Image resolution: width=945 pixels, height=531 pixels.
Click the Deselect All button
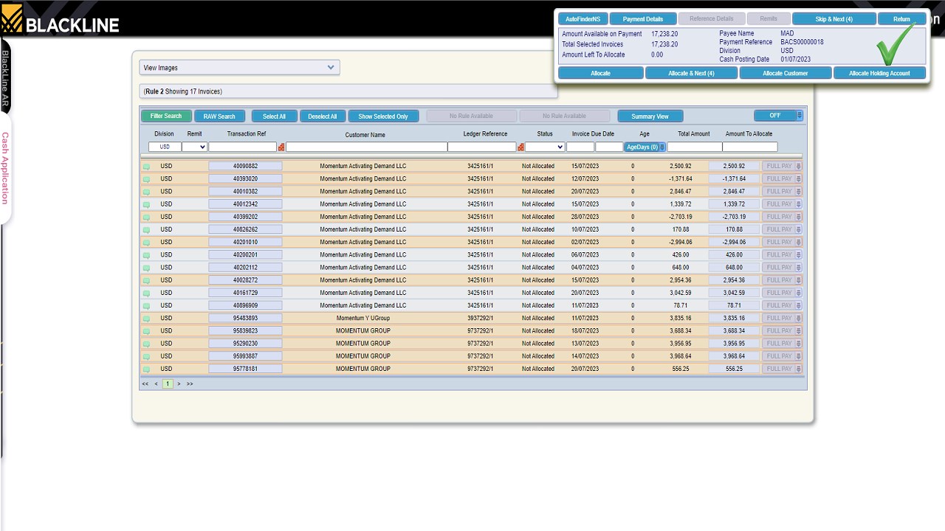(x=323, y=116)
